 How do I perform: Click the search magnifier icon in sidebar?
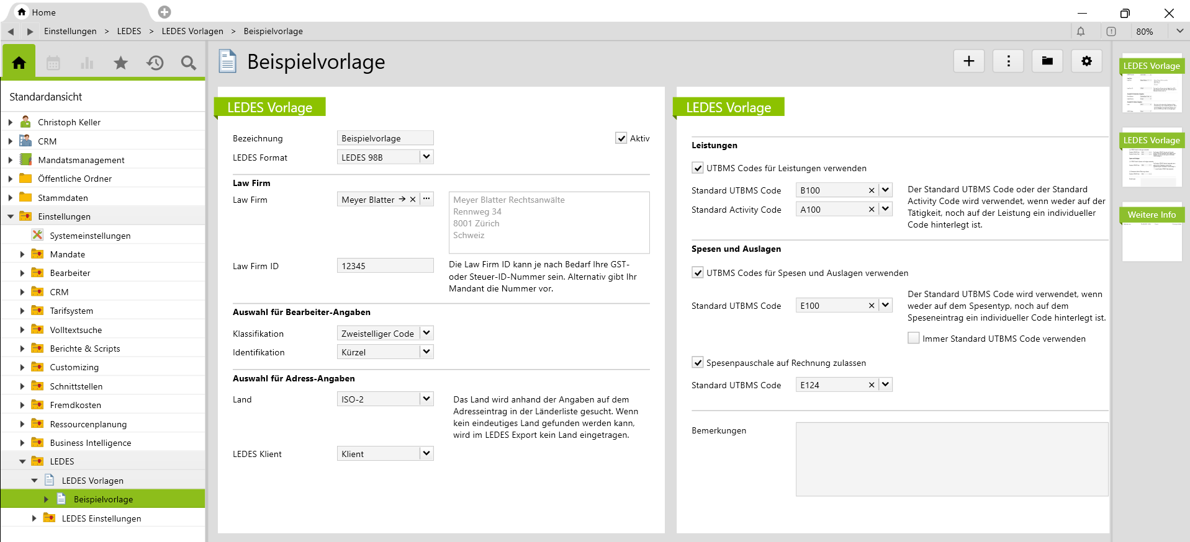pyautogui.click(x=188, y=63)
